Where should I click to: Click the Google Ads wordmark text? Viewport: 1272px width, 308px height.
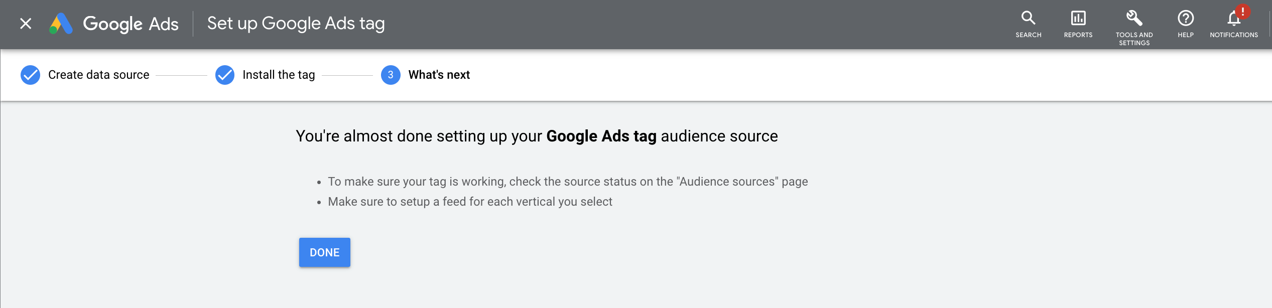click(x=131, y=24)
